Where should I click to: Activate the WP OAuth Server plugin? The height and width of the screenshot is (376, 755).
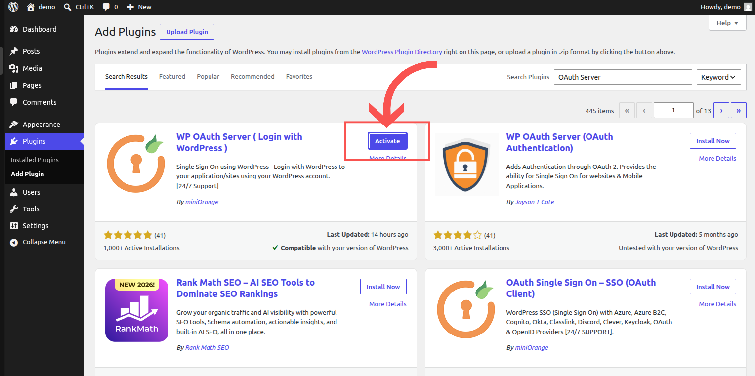(x=387, y=141)
